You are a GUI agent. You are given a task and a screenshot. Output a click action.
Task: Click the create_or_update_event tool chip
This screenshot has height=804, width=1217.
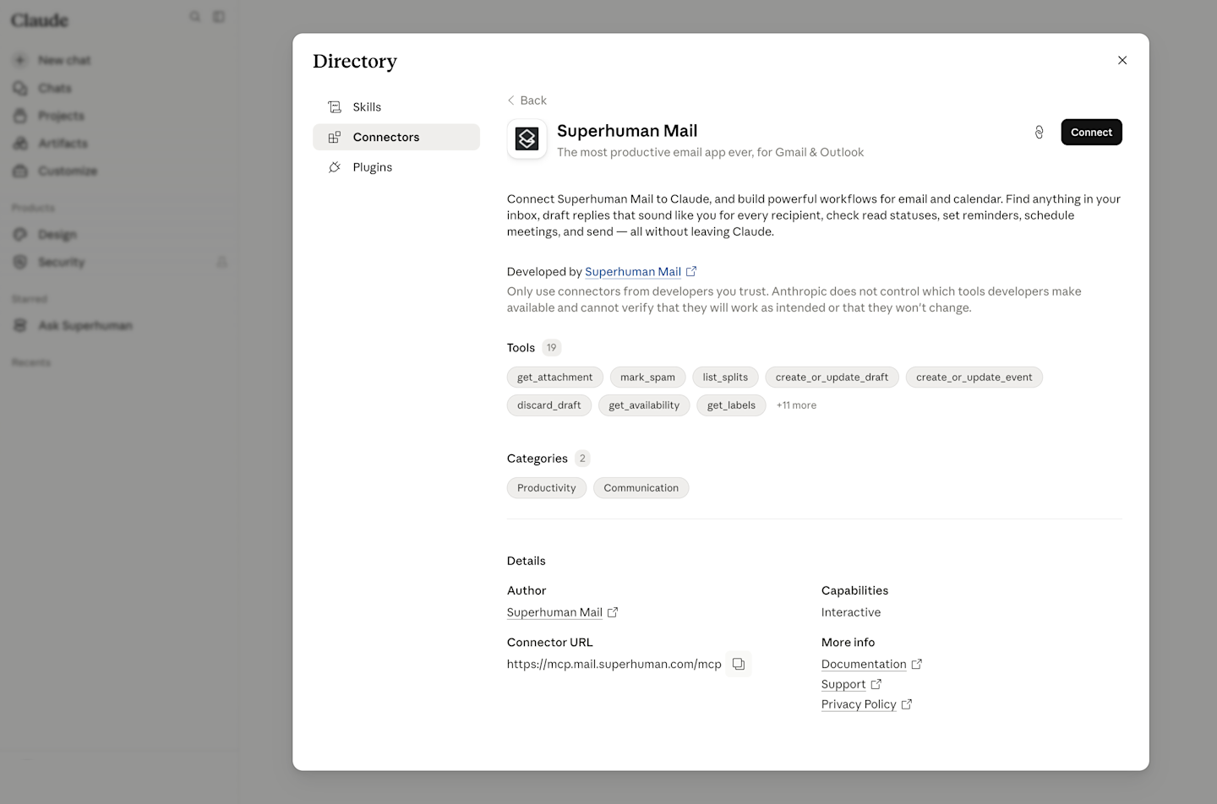point(974,378)
